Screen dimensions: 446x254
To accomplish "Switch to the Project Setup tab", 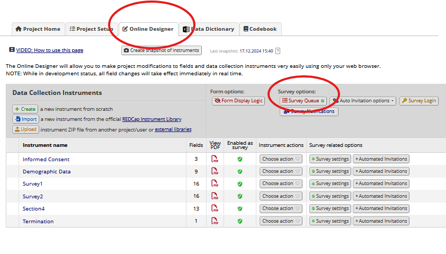I will [91, 29].
